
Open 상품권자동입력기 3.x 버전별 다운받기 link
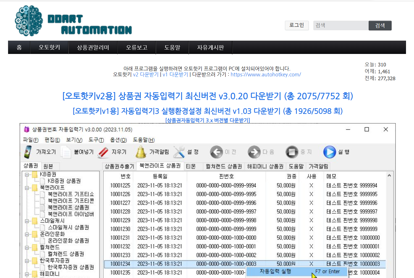[208, 120]
